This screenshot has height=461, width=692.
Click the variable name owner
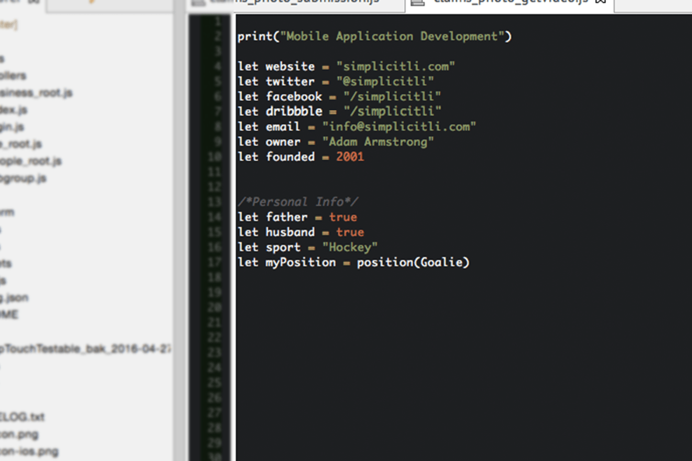(x=283, y=142)
